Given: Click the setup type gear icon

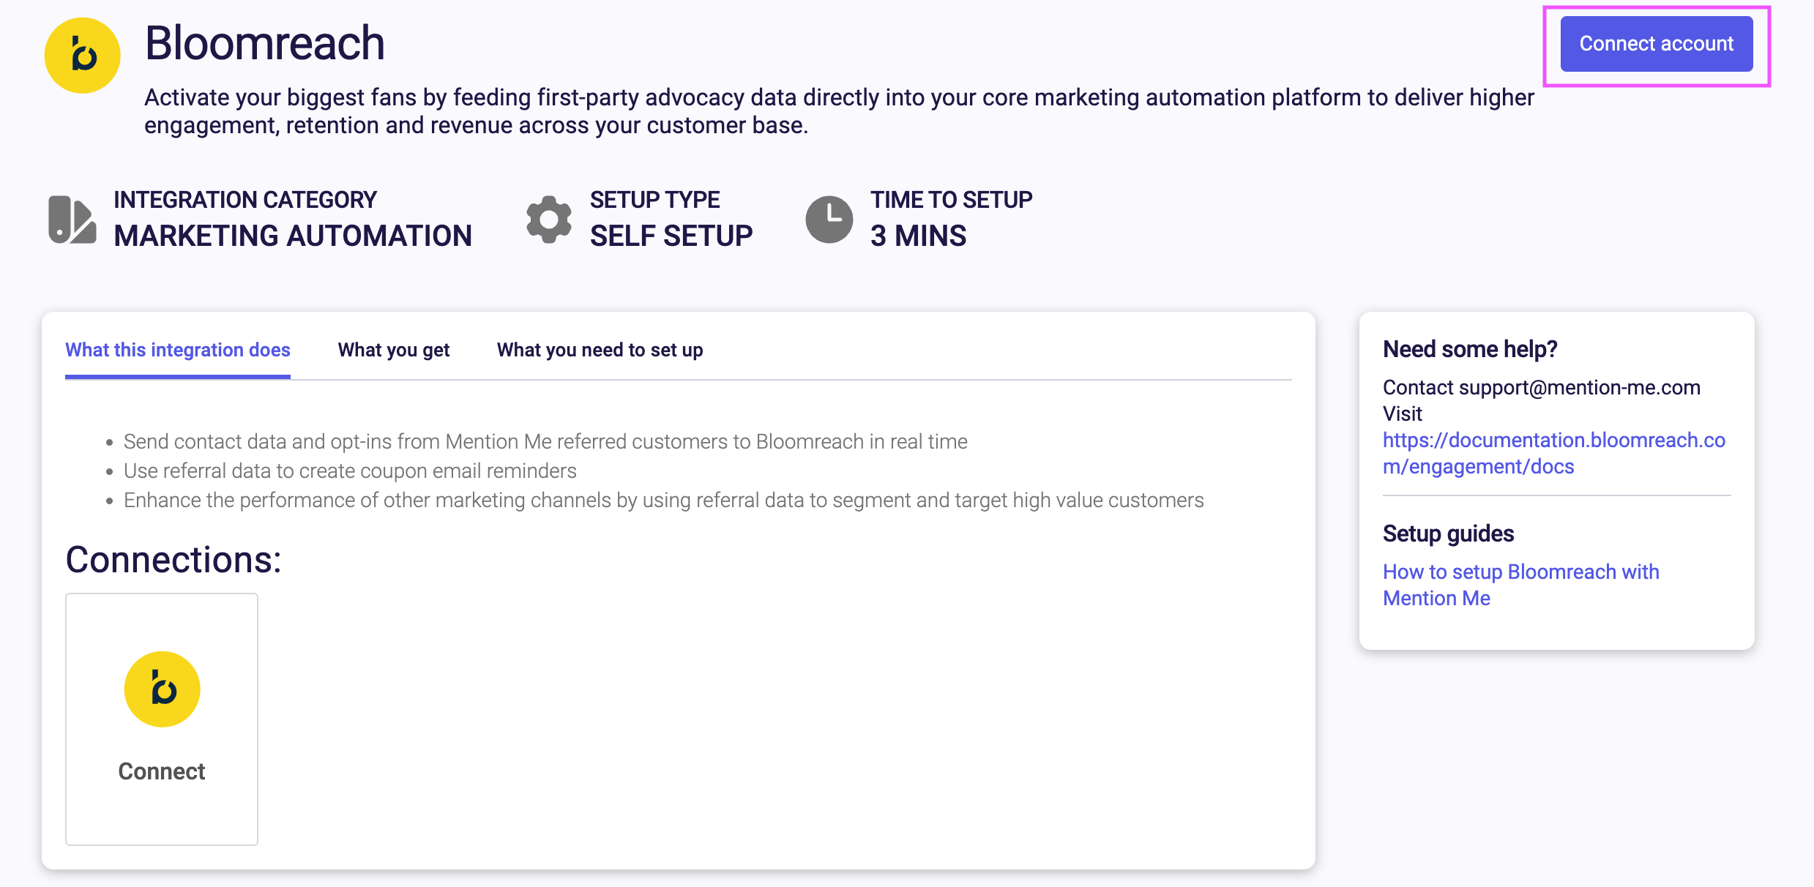Looking at the screenshot, I should (548, 219).
